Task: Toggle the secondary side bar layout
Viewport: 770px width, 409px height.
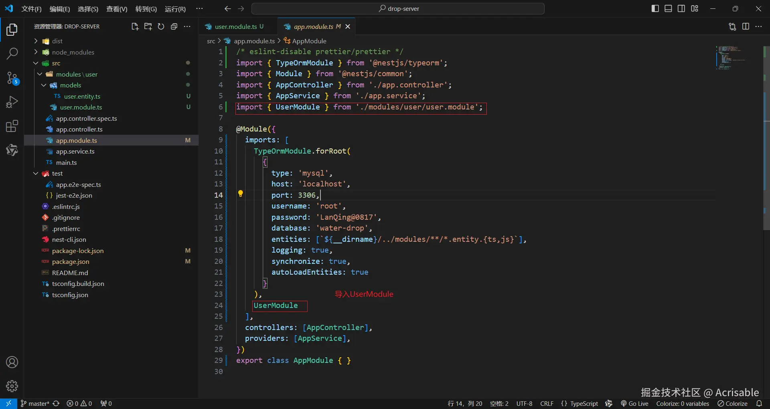Action: pyautogui.click(x=681, y=8)
